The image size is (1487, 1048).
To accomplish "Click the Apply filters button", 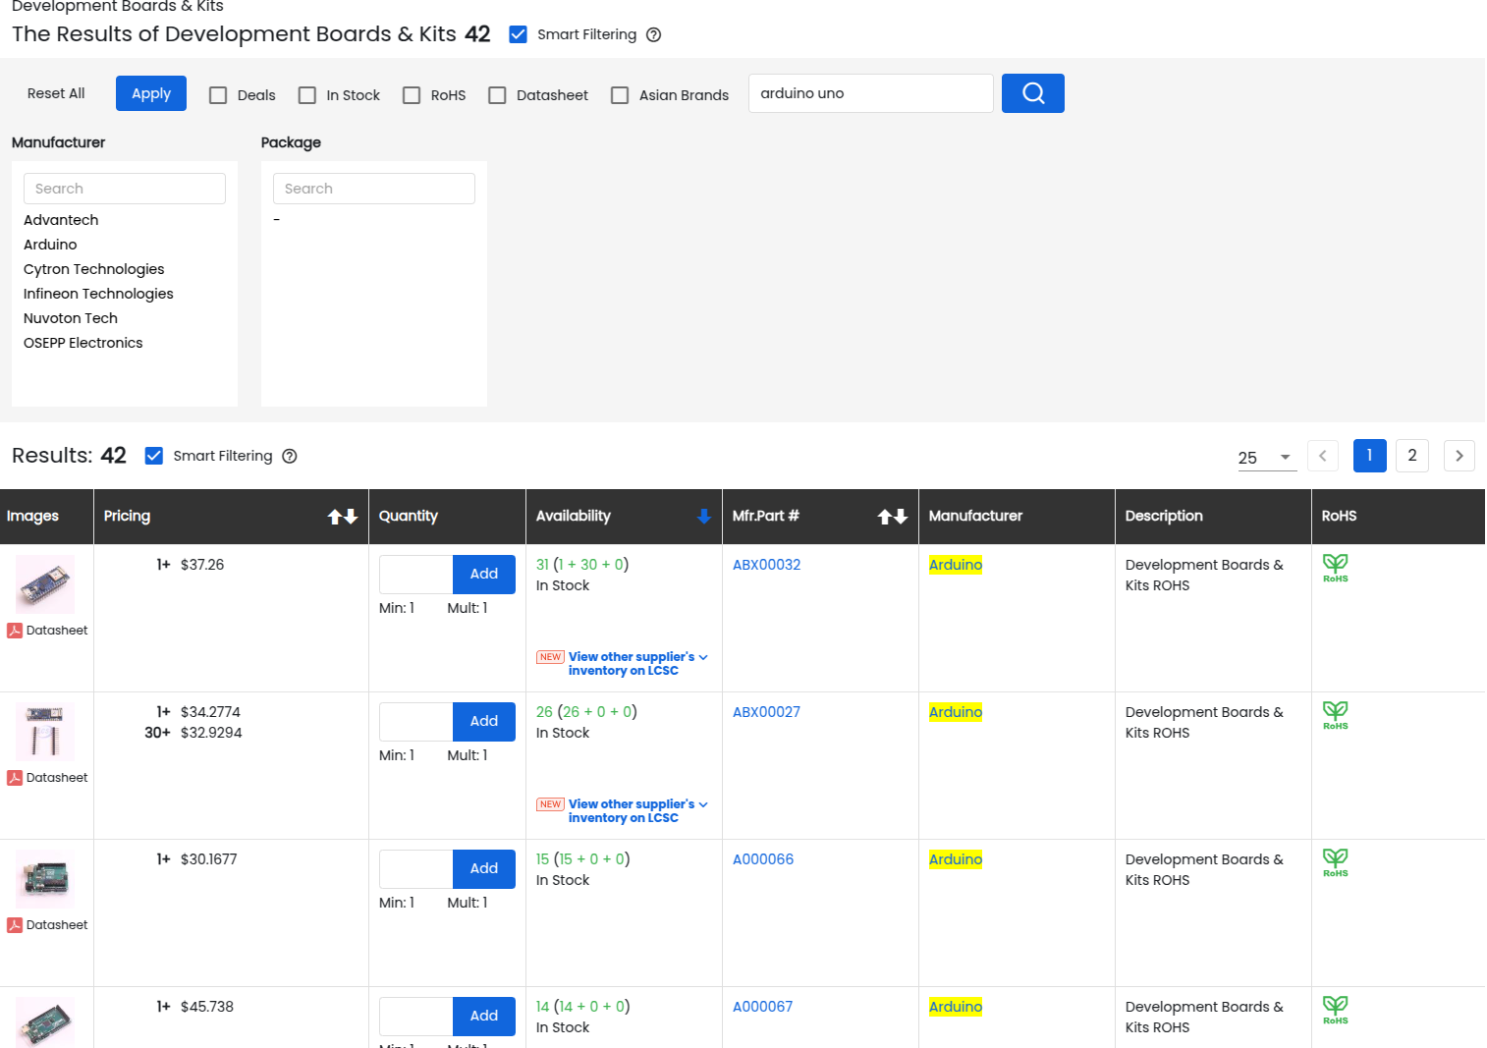I will pyautogui.click(x=151, y=93).
